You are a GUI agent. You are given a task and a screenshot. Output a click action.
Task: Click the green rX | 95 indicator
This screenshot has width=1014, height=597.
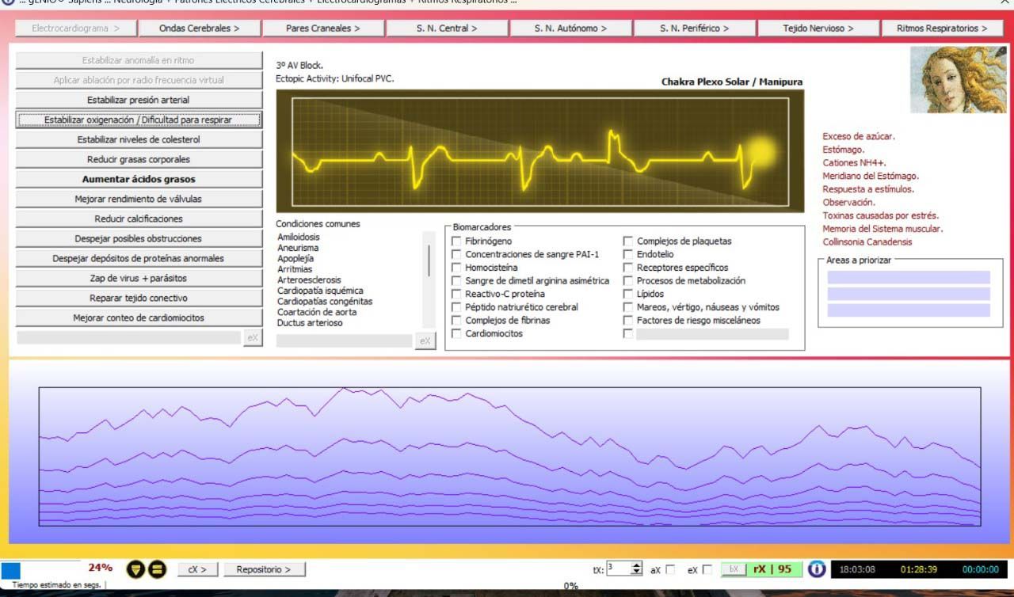773,569
